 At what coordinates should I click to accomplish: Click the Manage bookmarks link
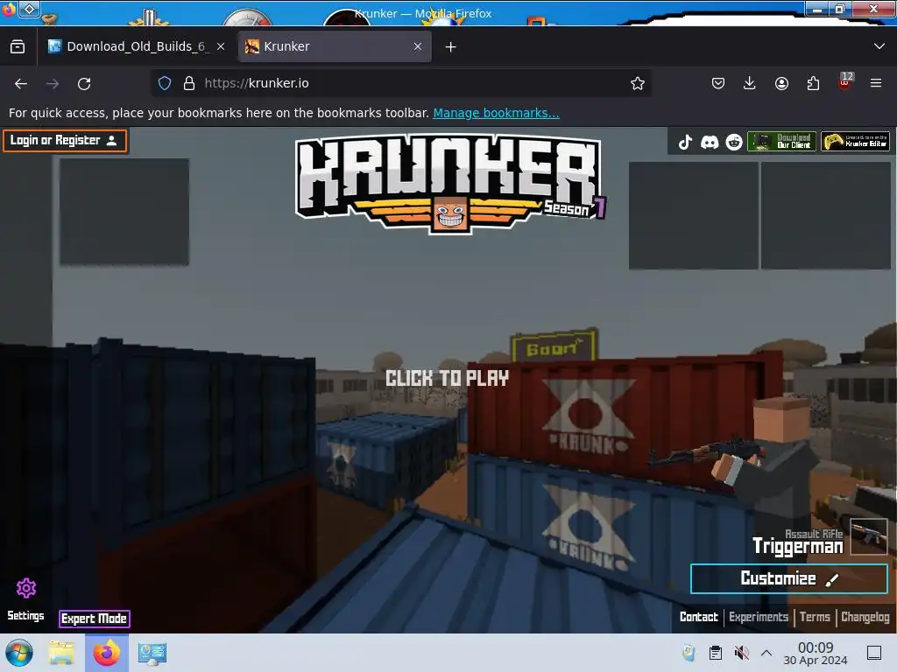tap(496, 113)
